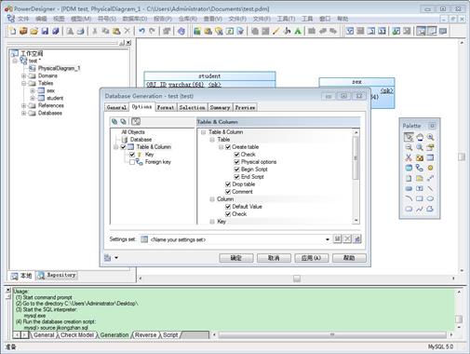Collapse the Tables folder in the browser
The image size is (470, 354).
pyautogui.click(x=24, y=83)
